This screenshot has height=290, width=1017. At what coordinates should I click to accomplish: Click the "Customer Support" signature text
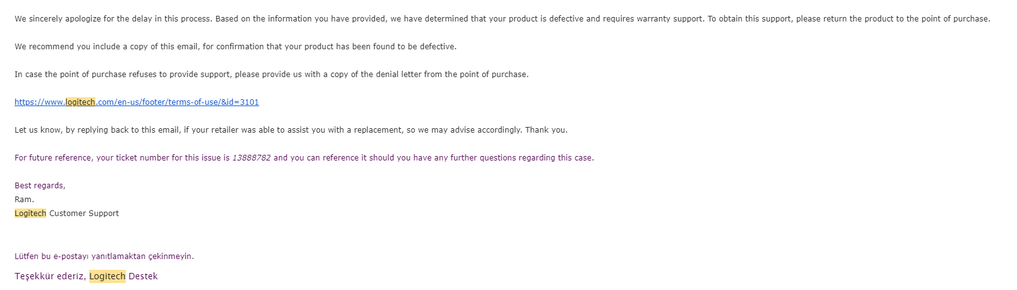(x=84, y=214)
